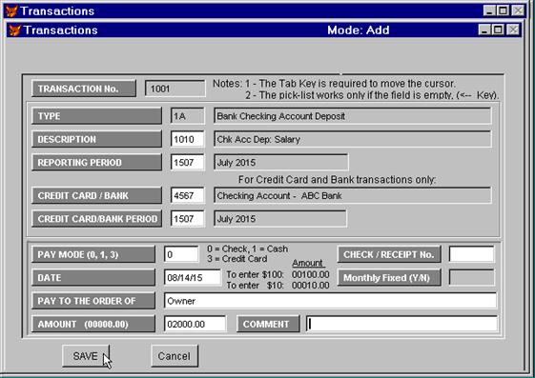Click the description code field showing 1010
This screenshot has height=378, width=535.
coord(187,139)
